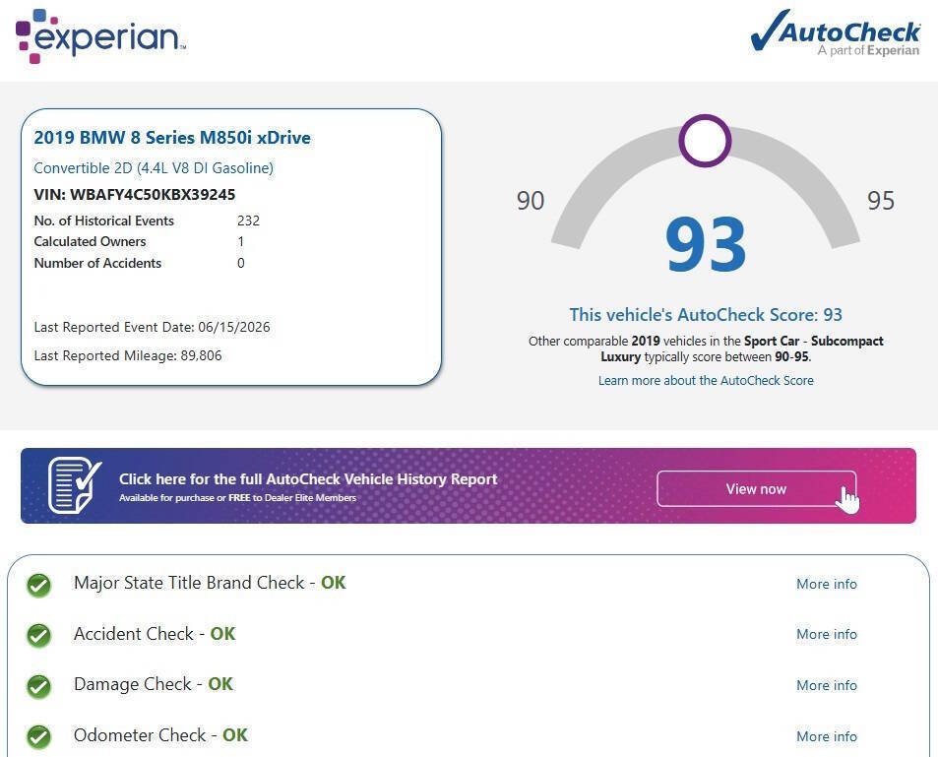938x757 pixels.
Task: Click the 2019 BMW 8 Series M850i xDrive title
Action: (x=172, y=138)
